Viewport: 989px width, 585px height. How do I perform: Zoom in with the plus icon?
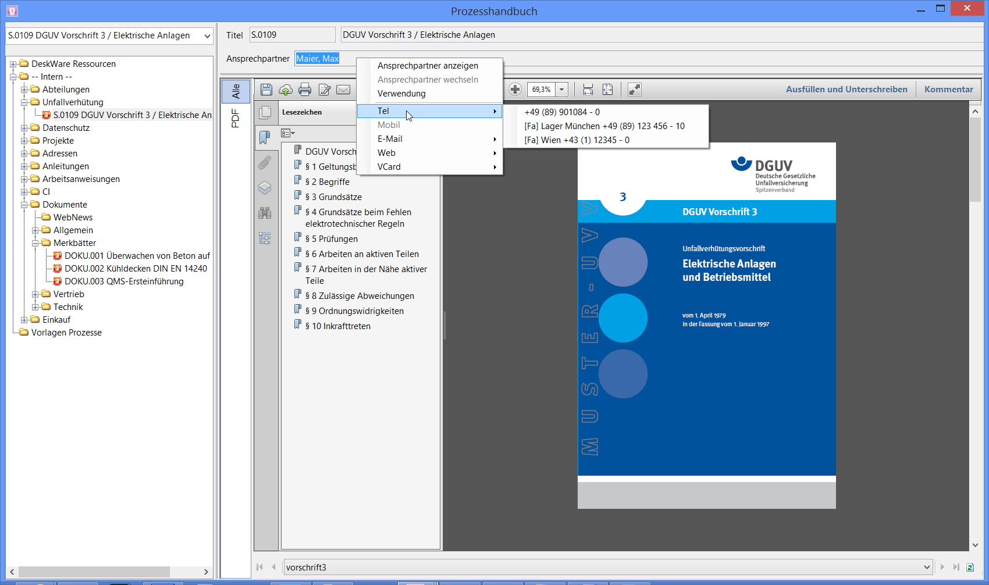pos(515,90)
